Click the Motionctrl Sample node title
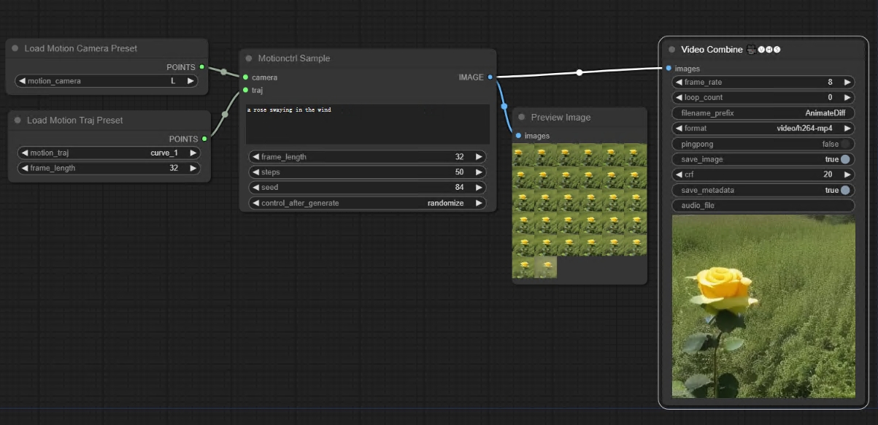This screenshot has height=425, width=878. pyautogui.click(x=294, y=58)
